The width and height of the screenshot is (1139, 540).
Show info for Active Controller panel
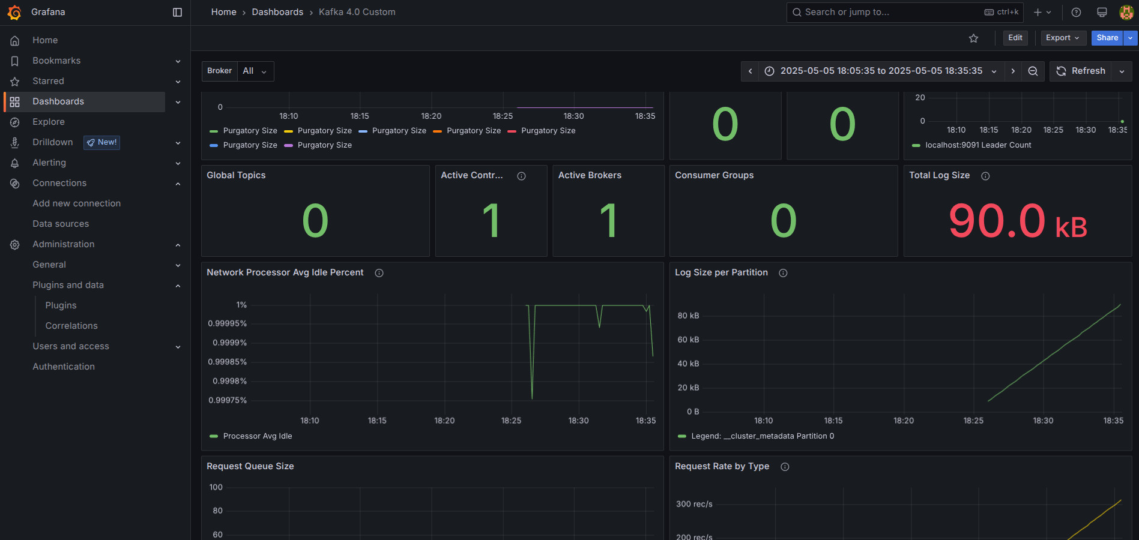[x=521, y=176]
